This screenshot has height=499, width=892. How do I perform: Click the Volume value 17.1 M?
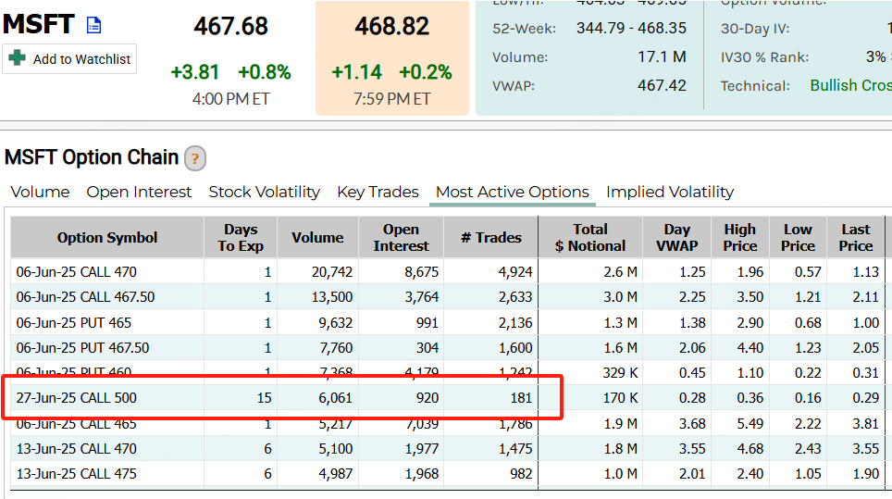point(662,56)
